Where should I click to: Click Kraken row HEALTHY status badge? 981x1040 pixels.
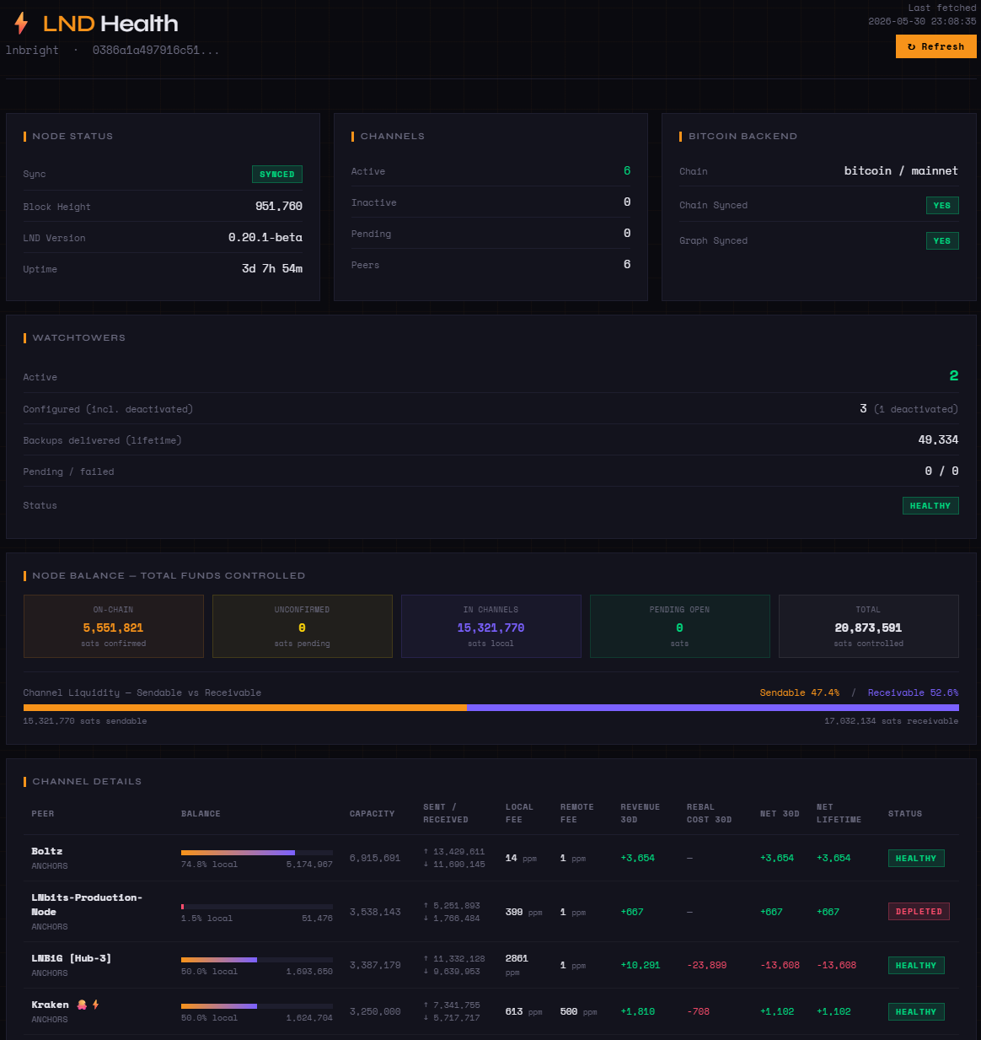(x=916, y=1011)
